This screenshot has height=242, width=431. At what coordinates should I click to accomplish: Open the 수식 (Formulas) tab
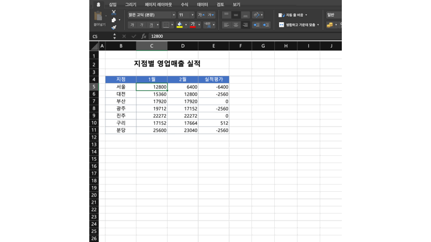184,4
